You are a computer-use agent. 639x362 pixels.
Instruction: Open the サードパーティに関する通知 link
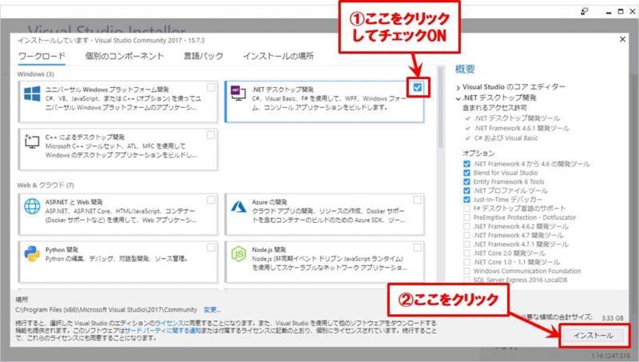point(163,330)
